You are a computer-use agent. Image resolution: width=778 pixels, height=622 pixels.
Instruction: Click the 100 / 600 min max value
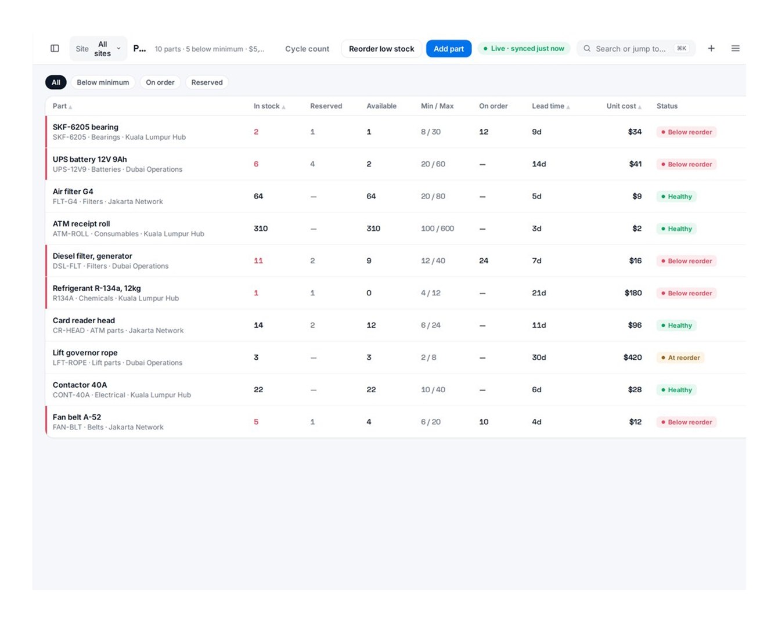(437, 229)
